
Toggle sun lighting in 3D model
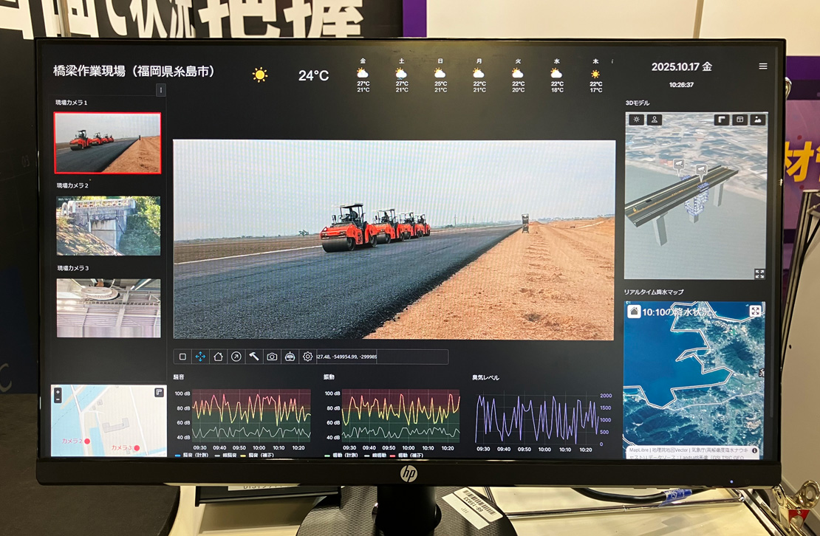pos(636,120)
